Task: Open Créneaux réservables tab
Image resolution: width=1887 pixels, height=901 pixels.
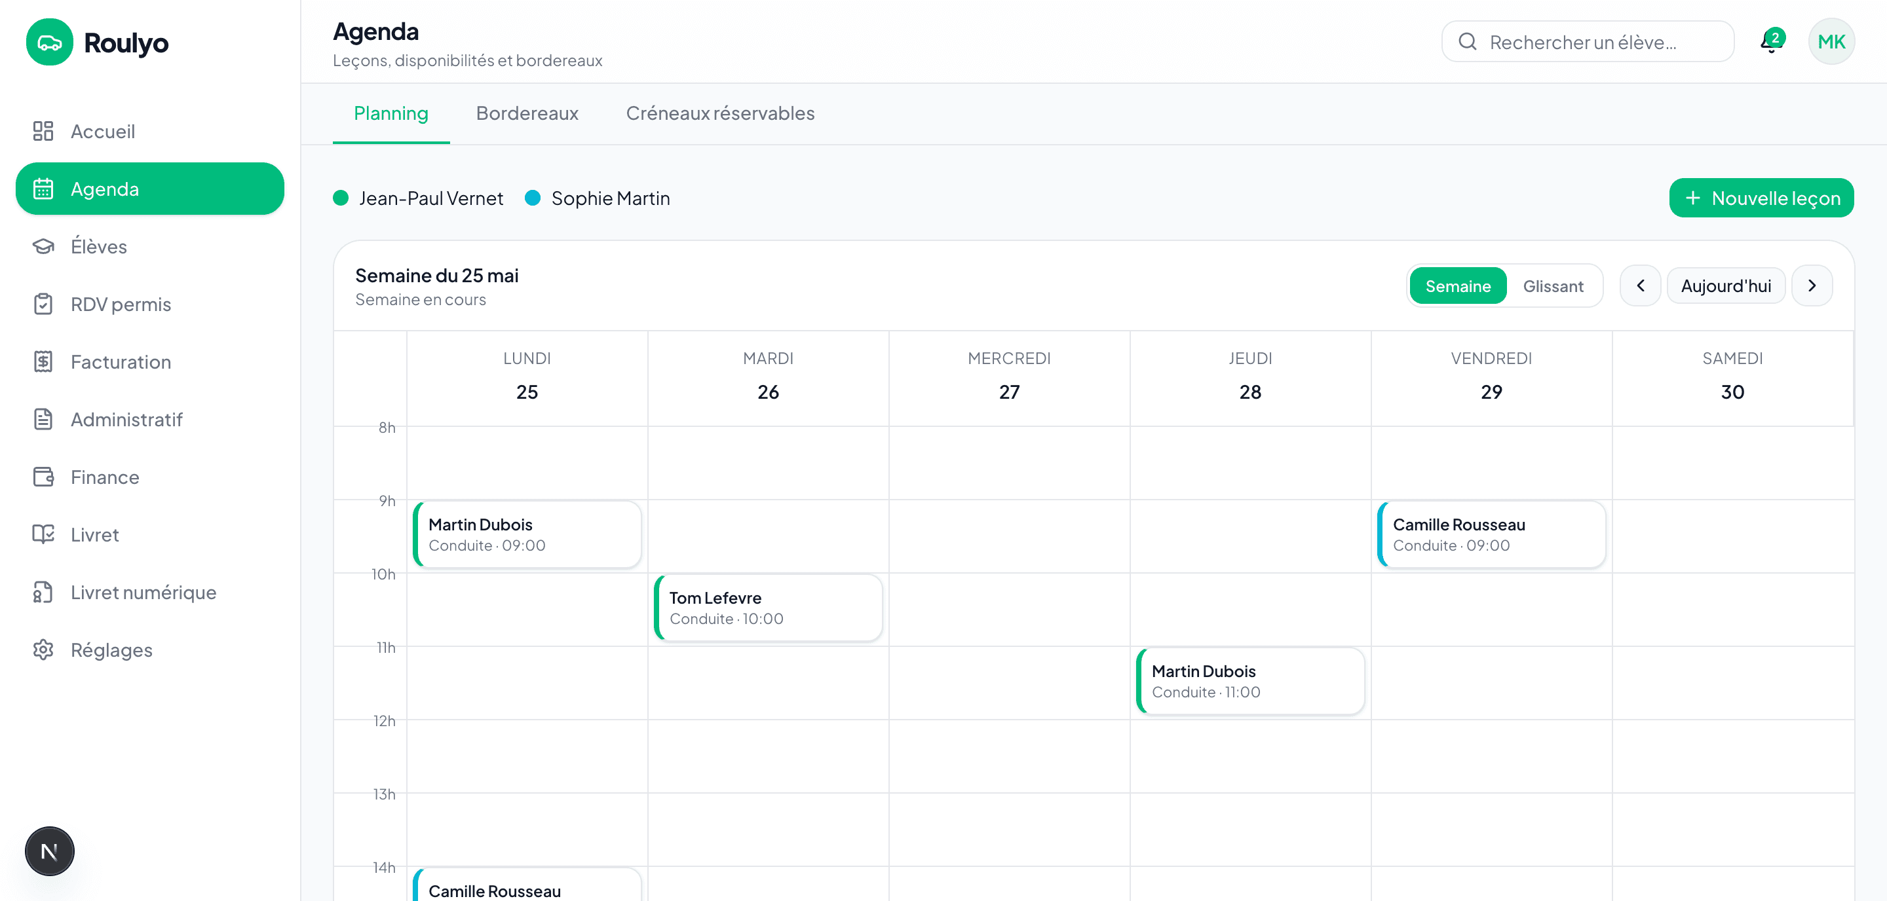Action: coord(720,113)
